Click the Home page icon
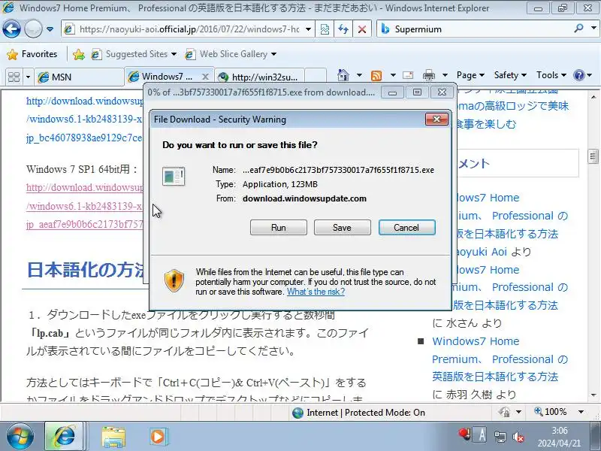The height and width of the screenshot is (451, 601). click(343, 75)
